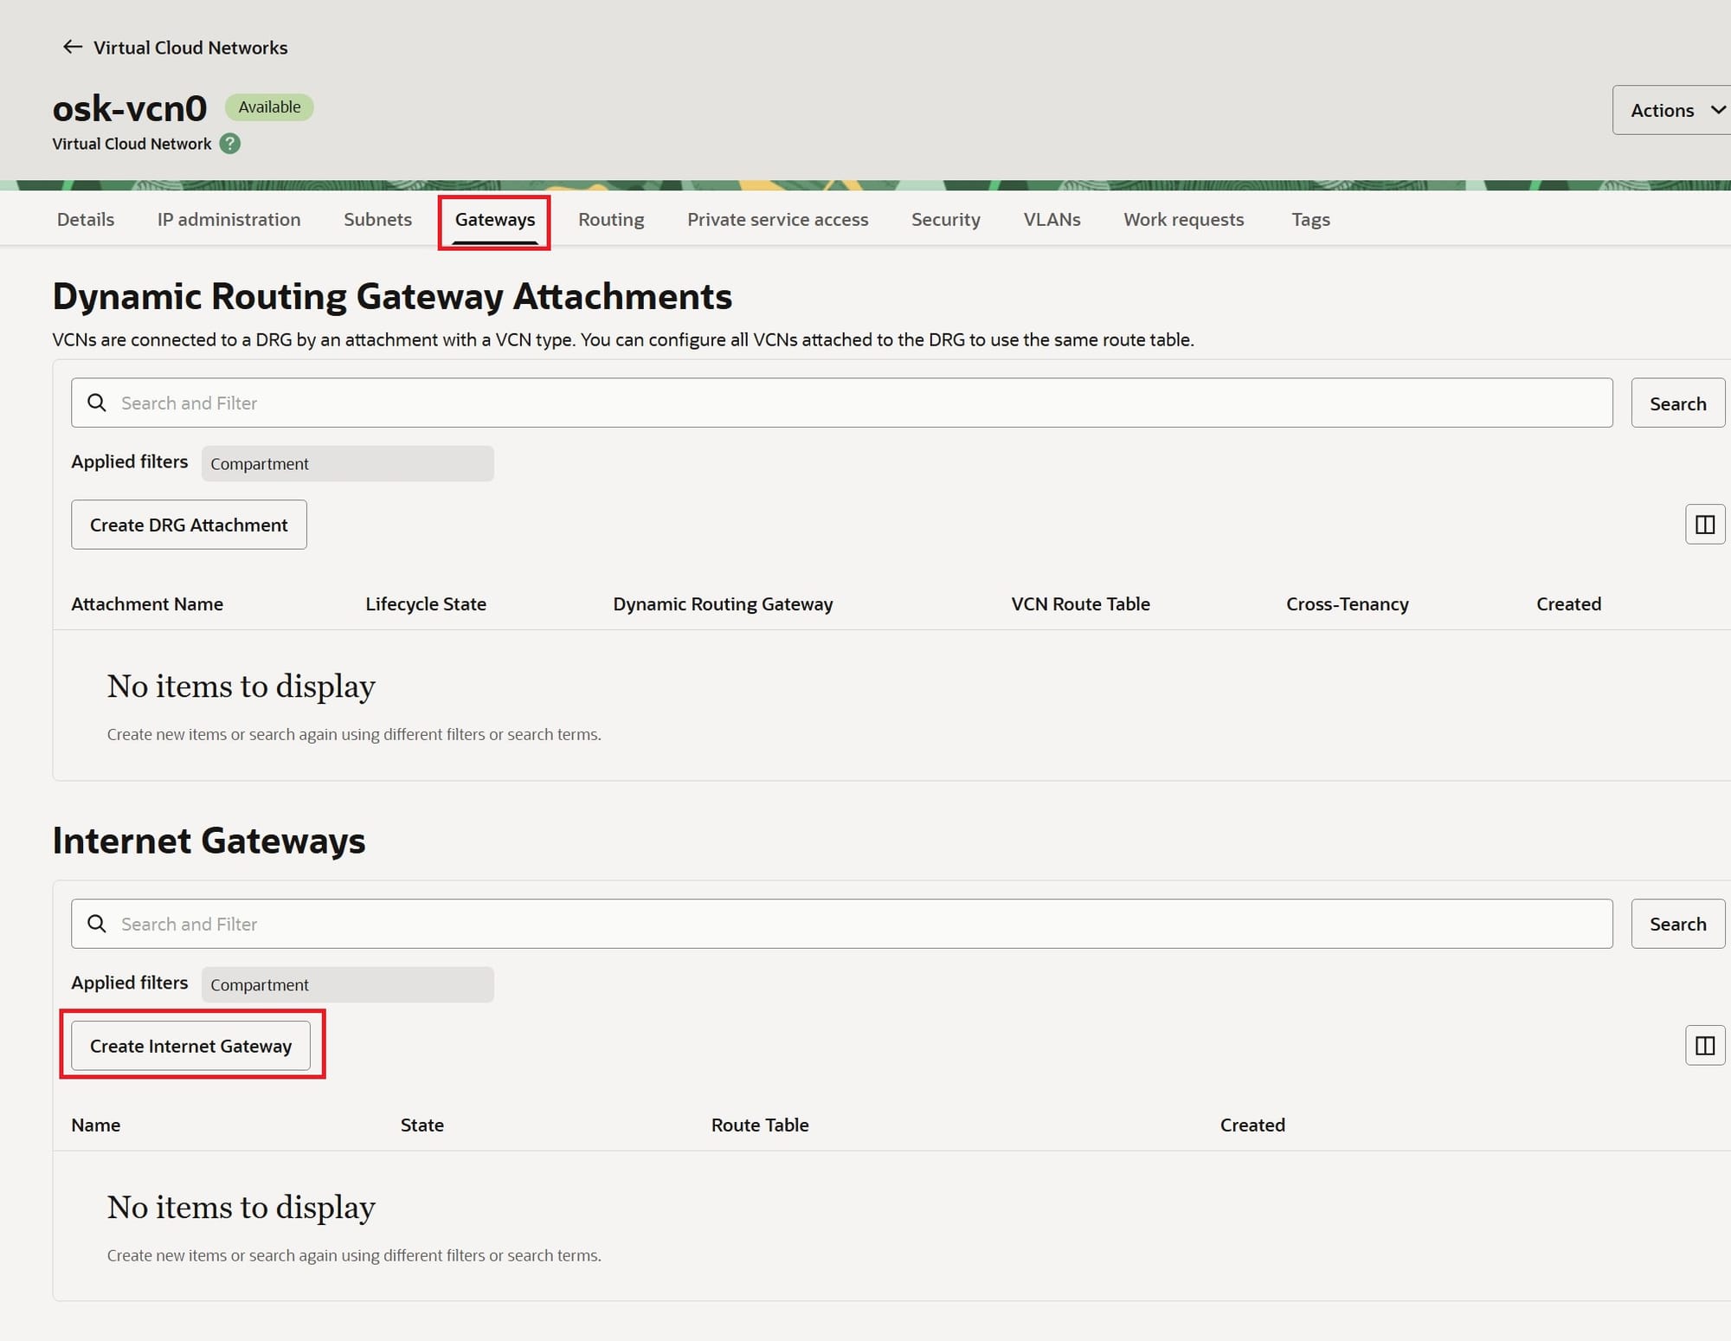Screen dimensions: 1731x1341
Task: Go to the Security tab
Action: (945, 220)
